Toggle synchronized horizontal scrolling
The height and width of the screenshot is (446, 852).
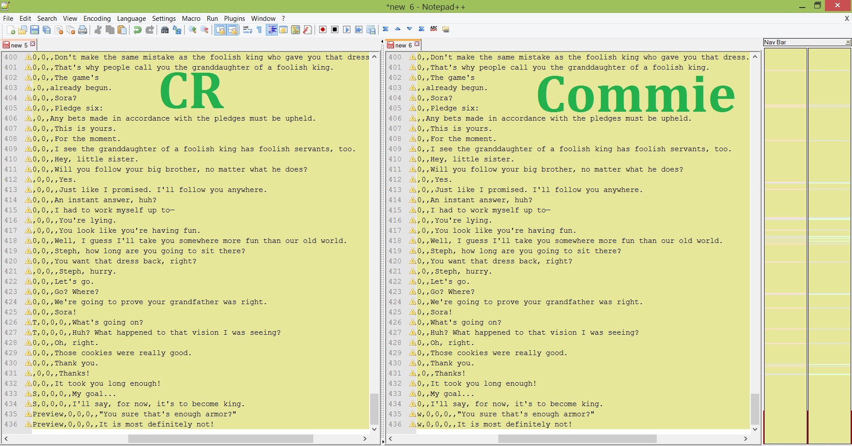(233, 30)
